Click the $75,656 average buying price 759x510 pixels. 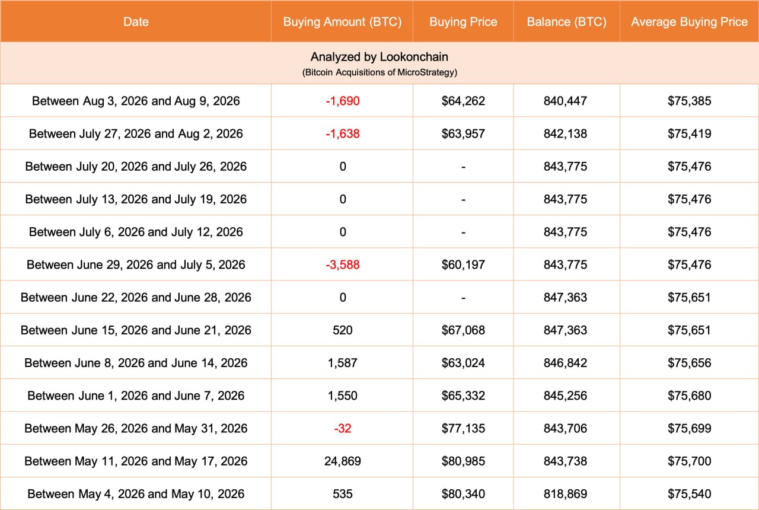(x=690, y=363)
